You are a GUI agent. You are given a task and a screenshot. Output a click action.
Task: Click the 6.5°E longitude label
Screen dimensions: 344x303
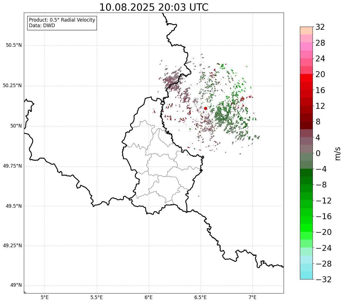201,297
